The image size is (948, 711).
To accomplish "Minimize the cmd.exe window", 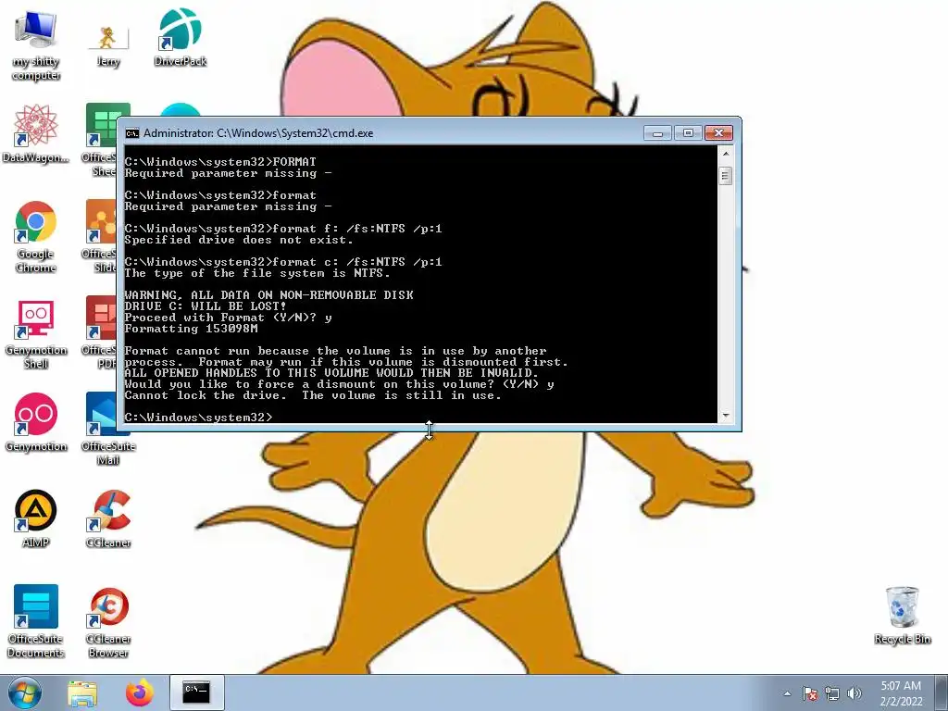I will tap(658, 133).
